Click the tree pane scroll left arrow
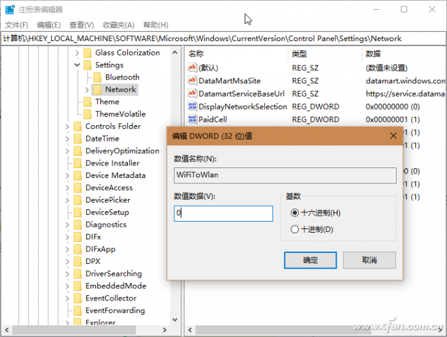 7,330
